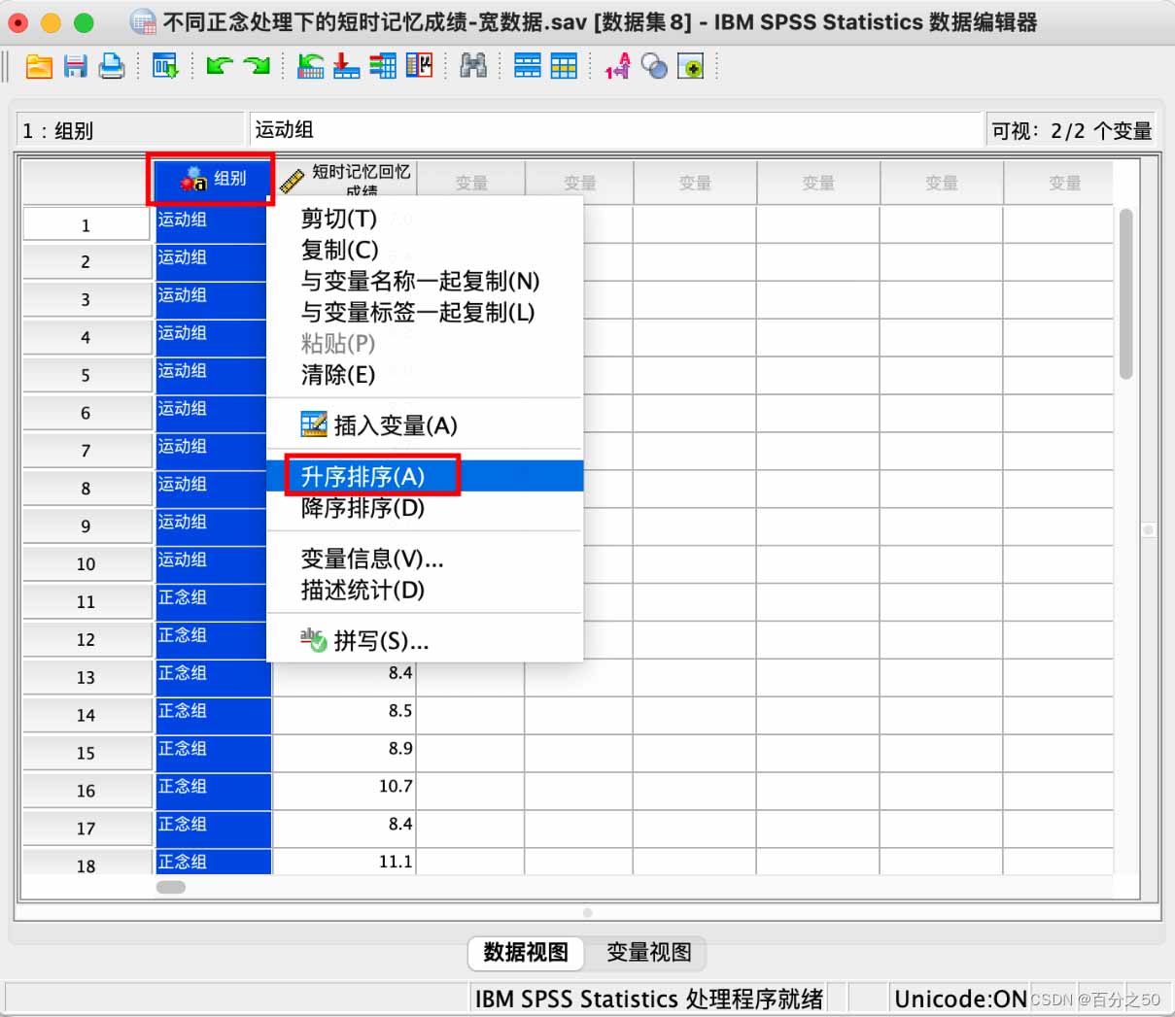Screen dimensions: 1175x1017
Task: Select row header number 1
Action: 86,224
